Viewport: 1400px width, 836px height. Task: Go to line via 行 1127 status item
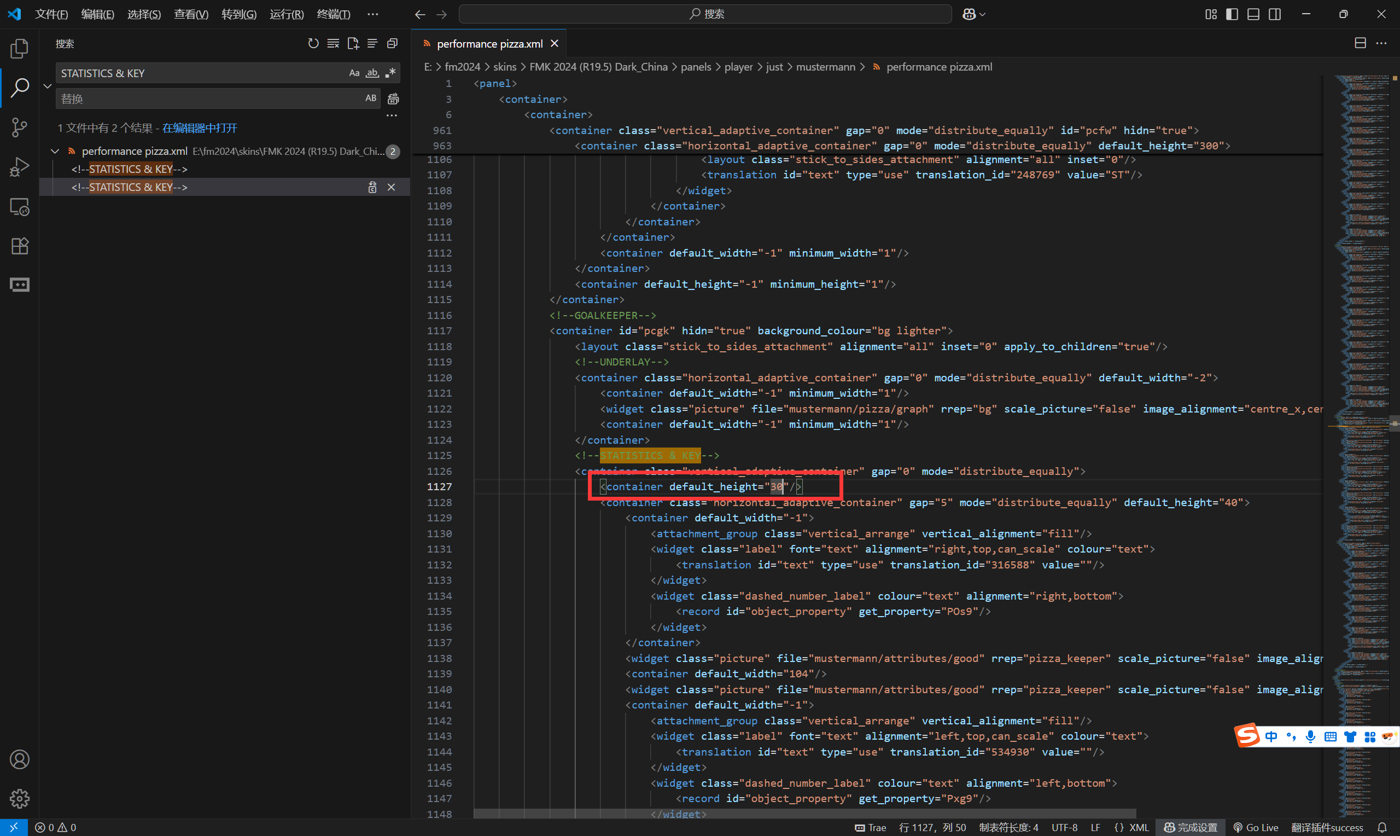[x=932, y=828]
